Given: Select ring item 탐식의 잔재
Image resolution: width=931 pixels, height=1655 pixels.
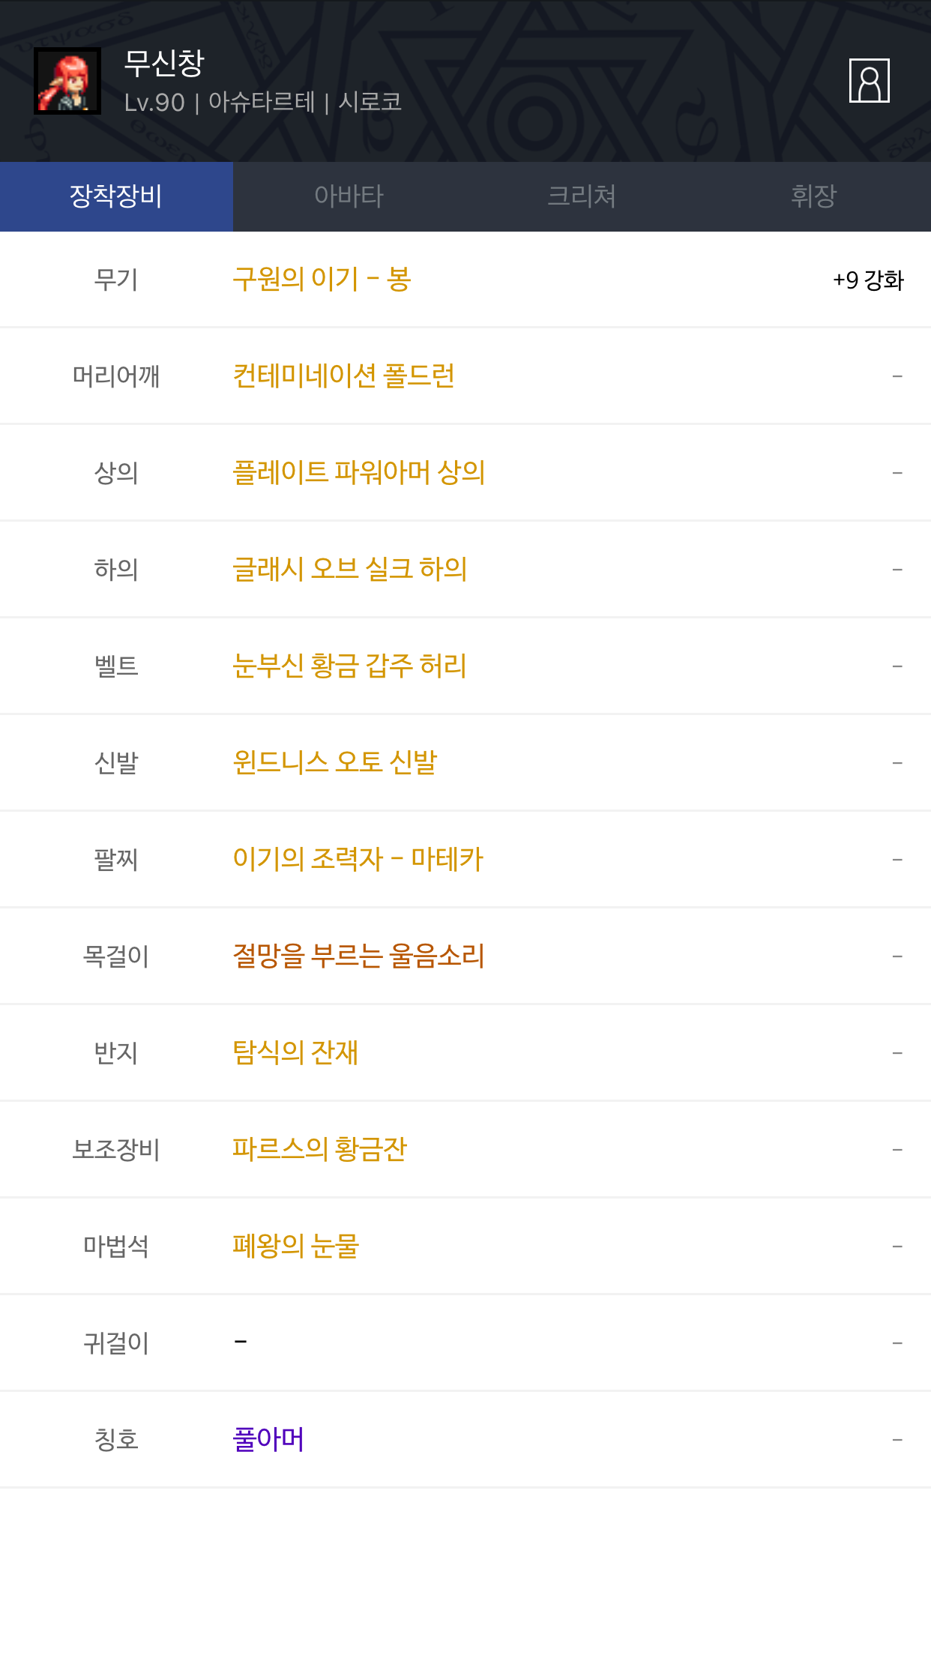Looking at the screenshot, I should click(295, 1053).
